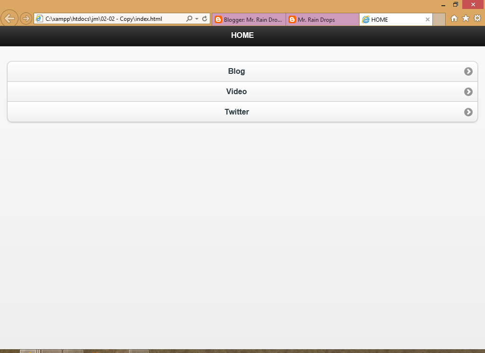Open browser Tools gear icon
485x353 pixels.
(477, 18)
